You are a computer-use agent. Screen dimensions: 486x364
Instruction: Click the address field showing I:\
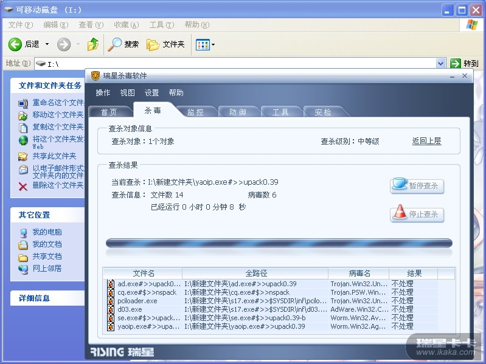click(x=235, y=64)
